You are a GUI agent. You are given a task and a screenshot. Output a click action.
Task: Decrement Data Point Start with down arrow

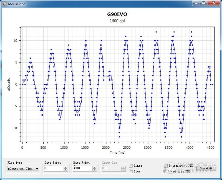(x=65, y=169)
